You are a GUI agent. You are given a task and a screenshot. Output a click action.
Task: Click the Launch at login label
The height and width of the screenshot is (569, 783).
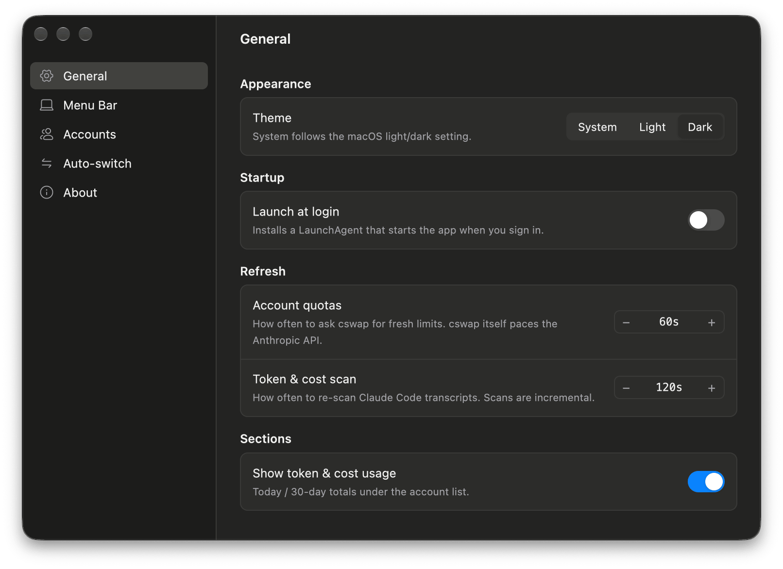pyautogui.click(x=296, y=212)
